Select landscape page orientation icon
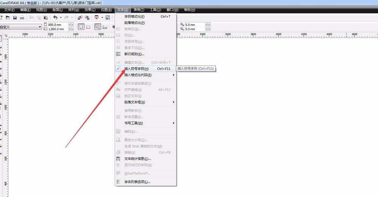The width and height of the screenshot is (378, 197). [88, 27]
